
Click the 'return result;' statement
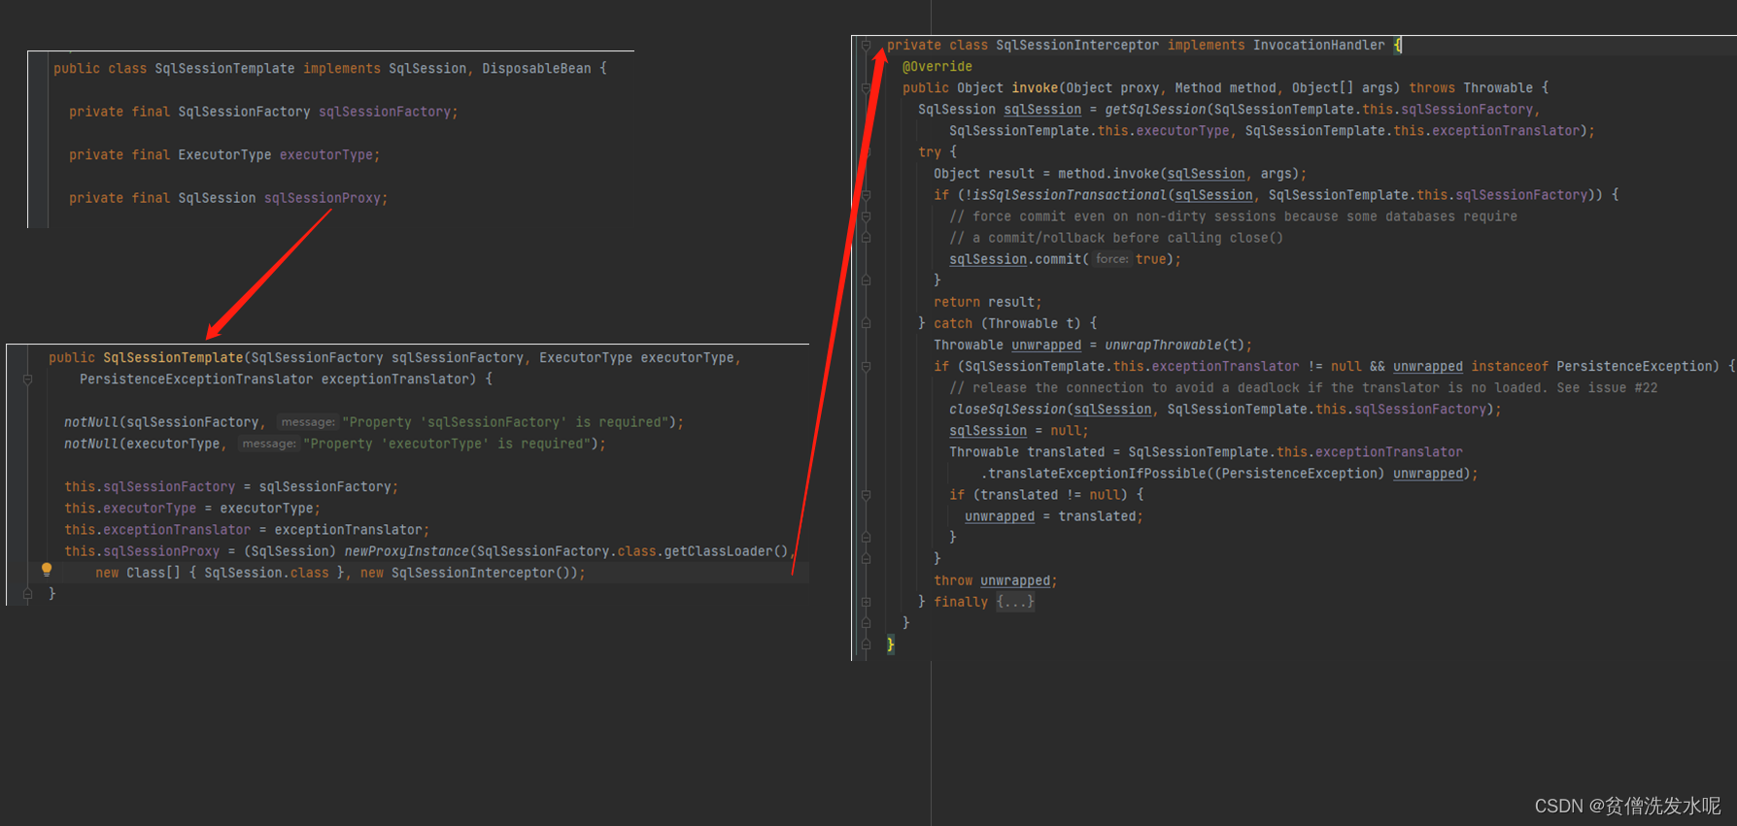click(987, 302)
